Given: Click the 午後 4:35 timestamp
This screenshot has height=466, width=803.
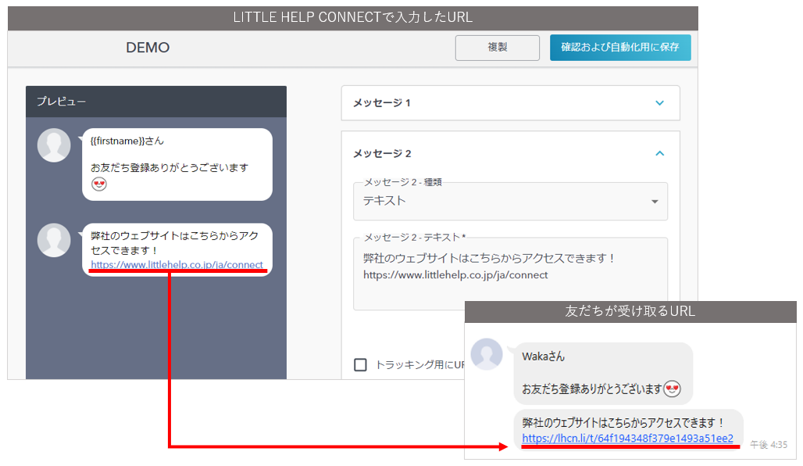Looking at the screenshot, I should (x=768, y=444).
